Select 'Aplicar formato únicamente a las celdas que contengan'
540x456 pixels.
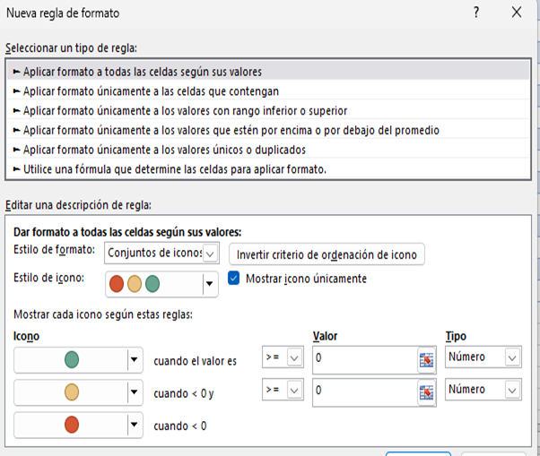click(151, 90)
